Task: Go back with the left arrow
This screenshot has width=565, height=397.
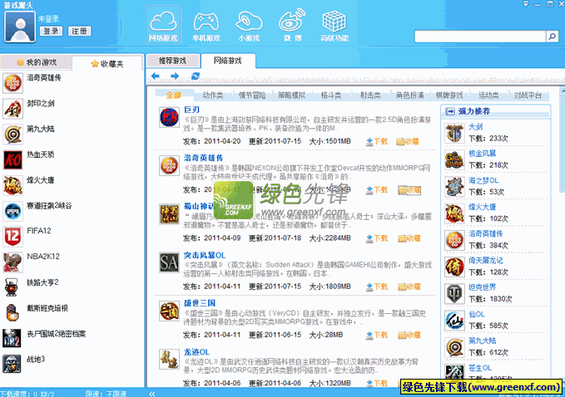Action: coord(156,76)
